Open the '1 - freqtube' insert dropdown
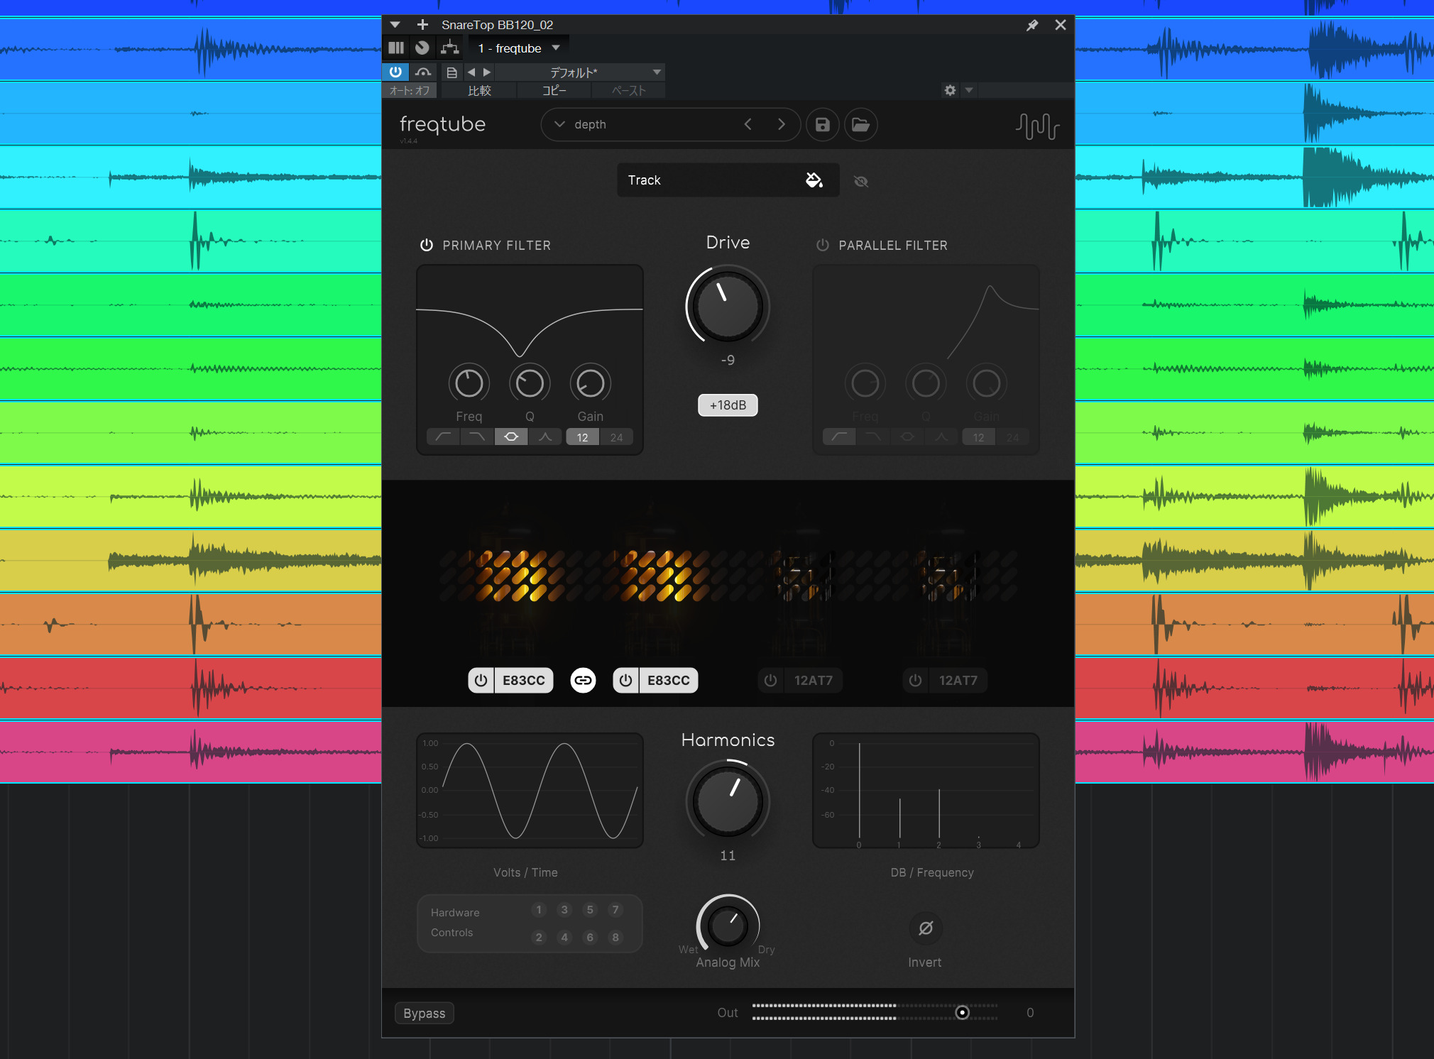Screen dimensions: 1434x1059 pos(519,48)
